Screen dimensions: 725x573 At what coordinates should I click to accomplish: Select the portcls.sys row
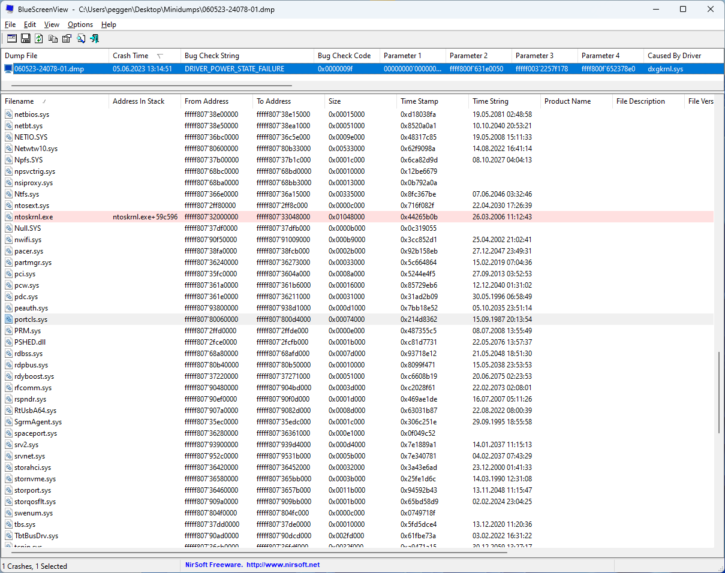[x=358, y=319]
